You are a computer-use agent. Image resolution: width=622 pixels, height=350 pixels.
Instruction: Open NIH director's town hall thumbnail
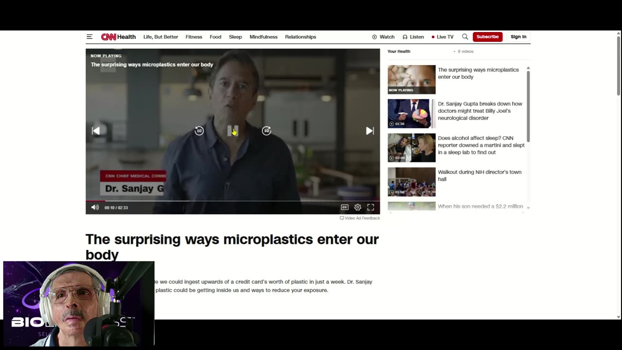[x=412, y=182]
